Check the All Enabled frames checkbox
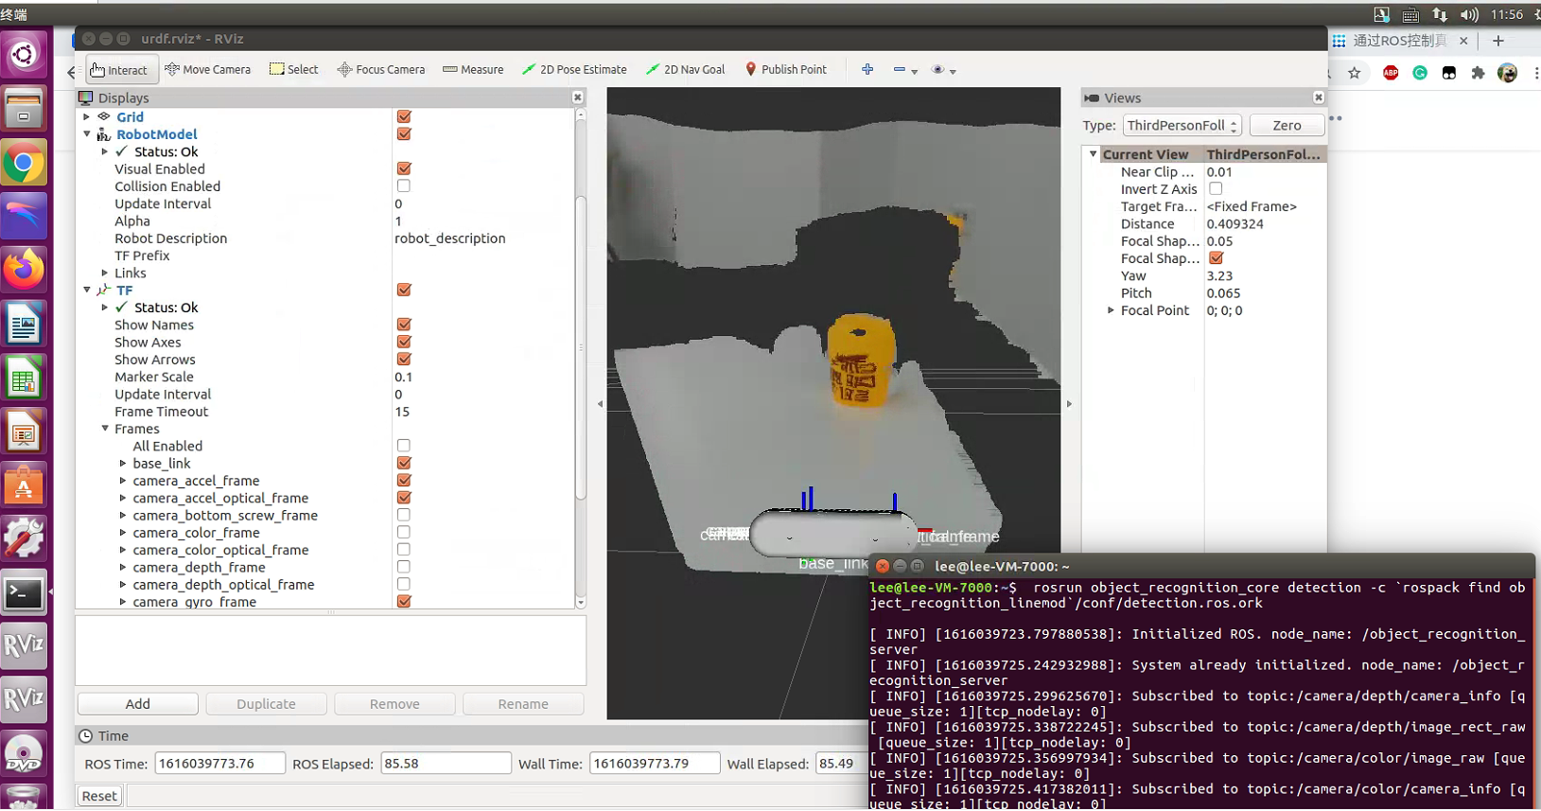The image size is (1541, 811). pyautogui.click(x=404, y=446)
